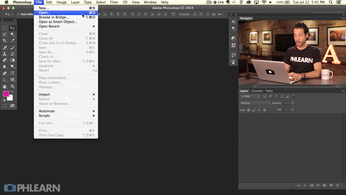This screenshot has width=346, height=195.
Task: Toggle Quick Mask mode
Action: point(5,106)
